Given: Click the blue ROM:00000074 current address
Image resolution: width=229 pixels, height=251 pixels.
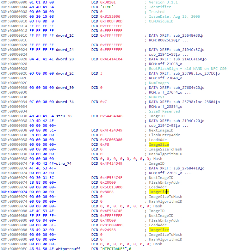Looking at the screenshot, I should pos(14,192).
